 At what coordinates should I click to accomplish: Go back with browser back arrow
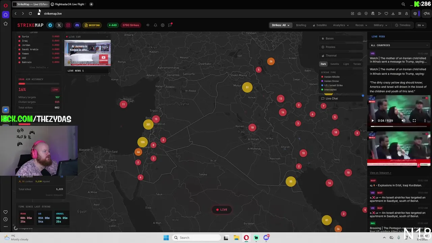(x=16, y=13)
